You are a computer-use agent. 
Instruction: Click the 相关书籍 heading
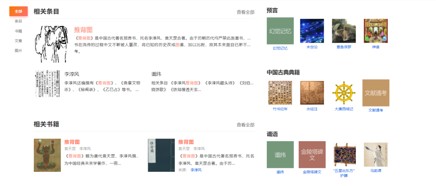(x=46, y=124)
